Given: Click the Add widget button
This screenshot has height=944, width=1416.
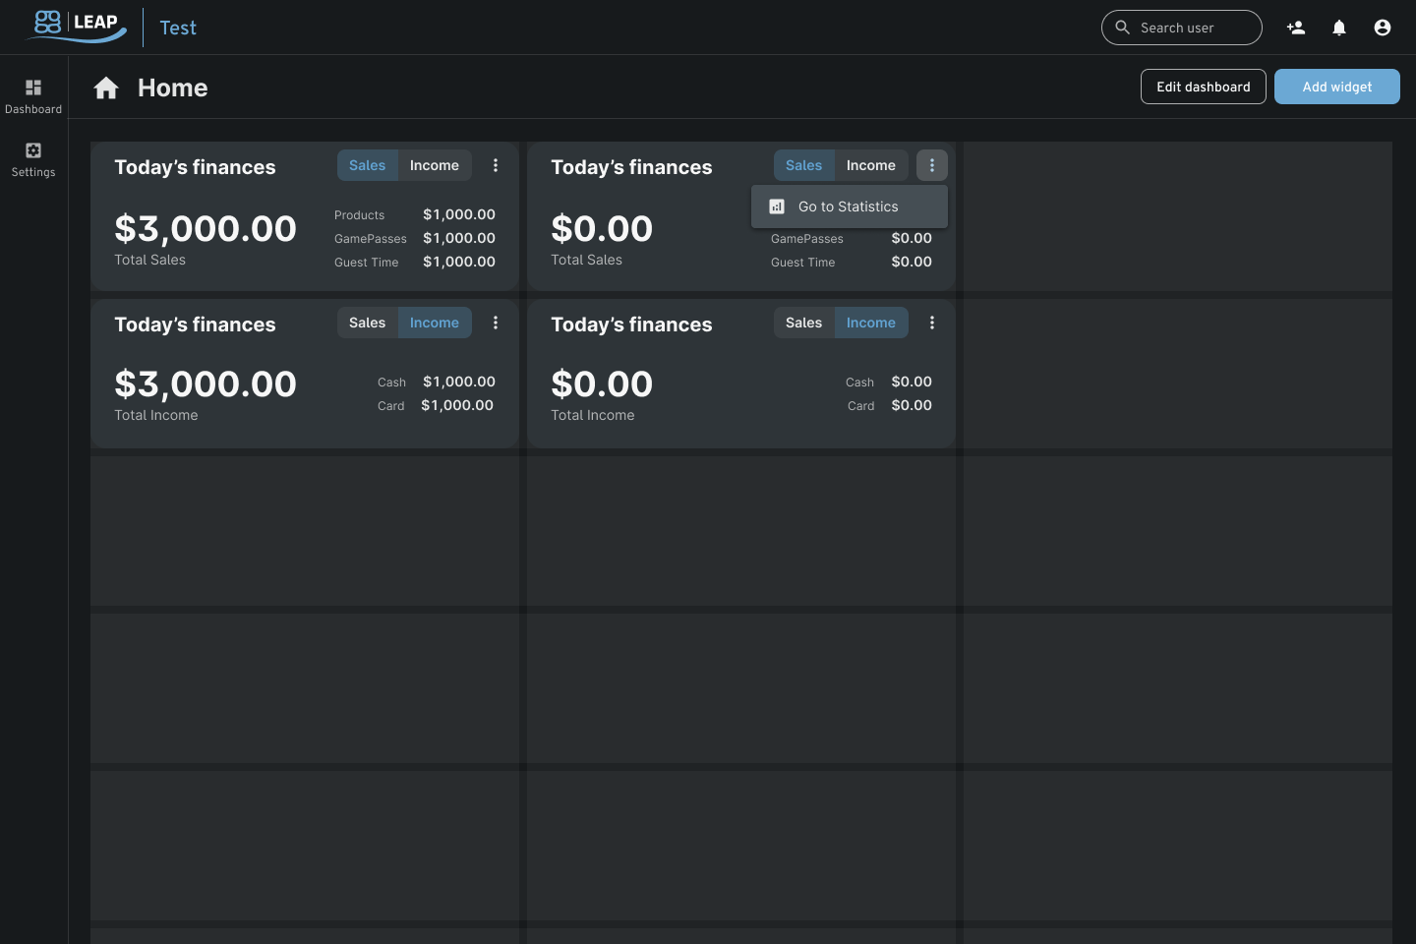Looking at the screenshot, I should 1336,87.
